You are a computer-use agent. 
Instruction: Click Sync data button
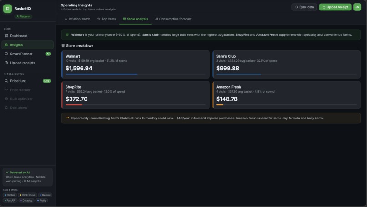tap(304, 7)
